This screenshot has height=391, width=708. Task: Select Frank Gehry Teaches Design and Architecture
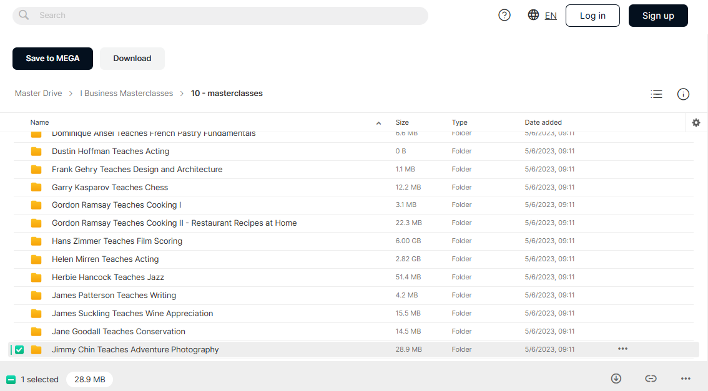pos(137,169)
